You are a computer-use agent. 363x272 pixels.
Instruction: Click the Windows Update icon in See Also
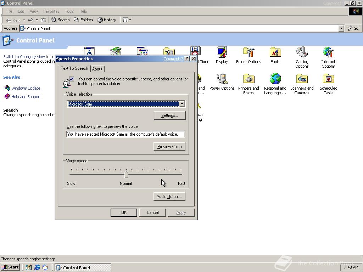point(7,88)
